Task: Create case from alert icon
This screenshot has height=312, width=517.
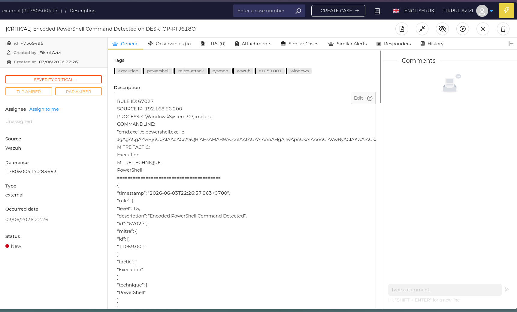Action: pos(402,29)
